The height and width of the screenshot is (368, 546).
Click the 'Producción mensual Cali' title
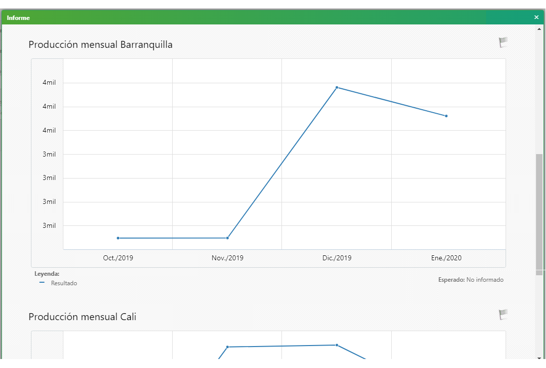pyautogui.click(x=82, y=317)
